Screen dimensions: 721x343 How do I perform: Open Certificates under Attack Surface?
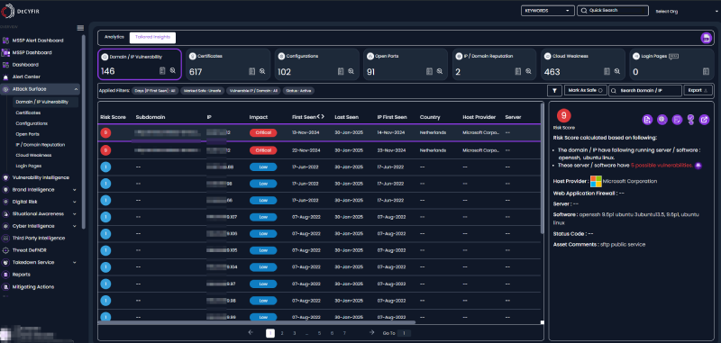[28, 113]
